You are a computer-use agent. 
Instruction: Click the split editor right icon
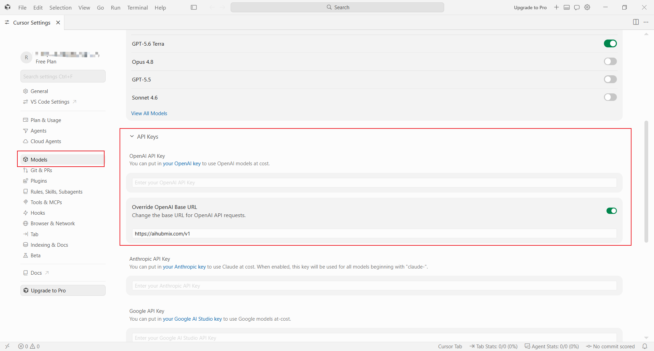[636, 22]
